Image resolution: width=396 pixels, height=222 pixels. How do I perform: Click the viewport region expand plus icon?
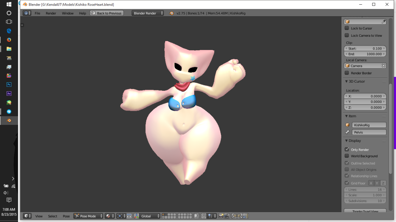[22, 25]
